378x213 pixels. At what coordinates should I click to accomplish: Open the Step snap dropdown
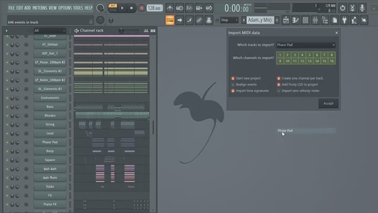pyautogui.click(x=229, y=20)
